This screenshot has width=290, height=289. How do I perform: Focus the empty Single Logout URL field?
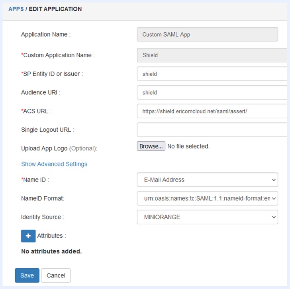(211, 130)
